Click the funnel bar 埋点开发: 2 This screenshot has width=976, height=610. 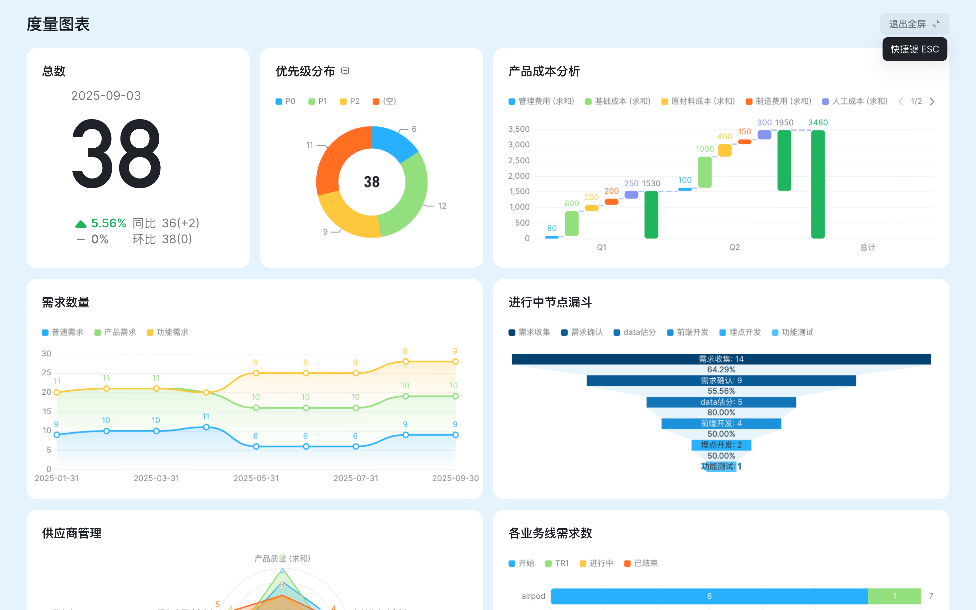[x=721, y=445]
